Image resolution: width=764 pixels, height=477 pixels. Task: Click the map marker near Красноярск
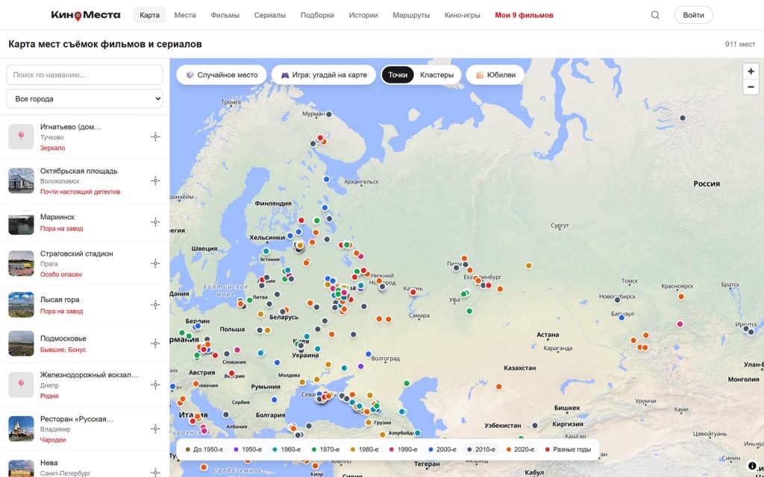pos(681,297)
